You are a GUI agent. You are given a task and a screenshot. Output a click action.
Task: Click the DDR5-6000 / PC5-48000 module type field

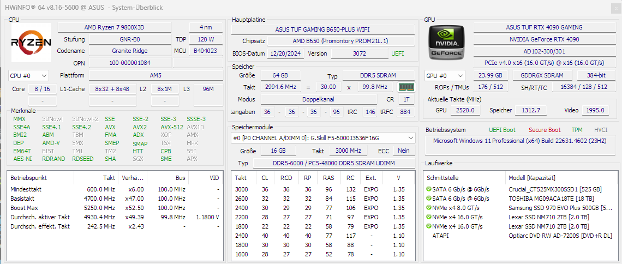pyautogui.click(x=334, y=163)
